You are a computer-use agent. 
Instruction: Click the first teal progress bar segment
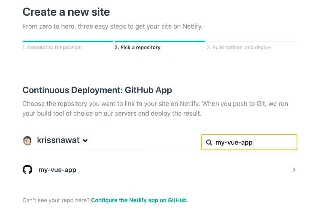[x=68, y=41]
